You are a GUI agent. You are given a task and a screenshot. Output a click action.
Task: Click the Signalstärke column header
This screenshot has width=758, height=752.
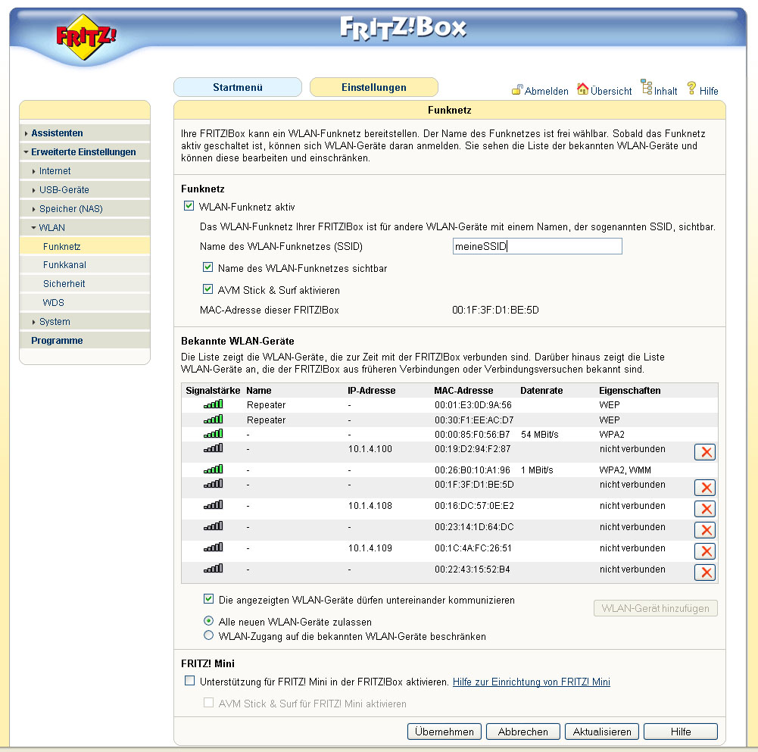tap(213, 390)
